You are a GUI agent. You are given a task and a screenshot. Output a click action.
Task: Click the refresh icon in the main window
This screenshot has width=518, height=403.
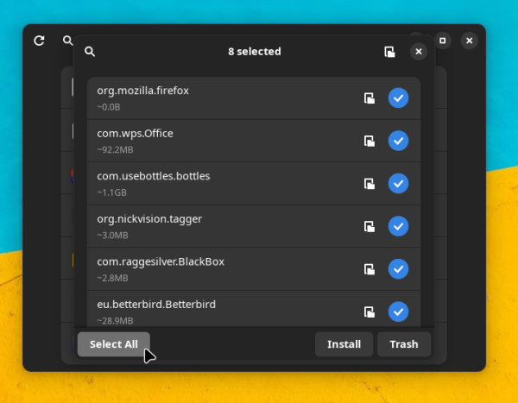pos(39,41)
